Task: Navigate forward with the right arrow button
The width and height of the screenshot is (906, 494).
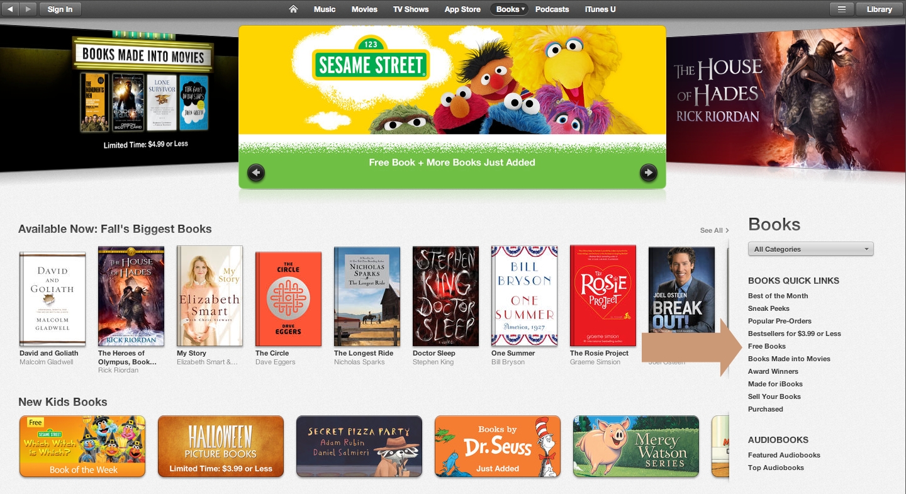Action: pos(28,9)
